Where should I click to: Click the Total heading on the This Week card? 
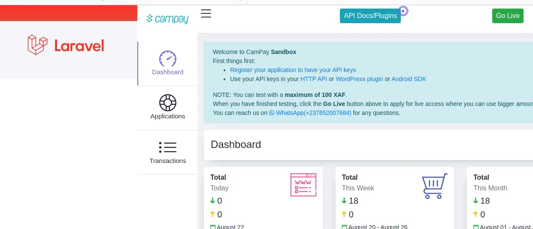coord(350,177)
